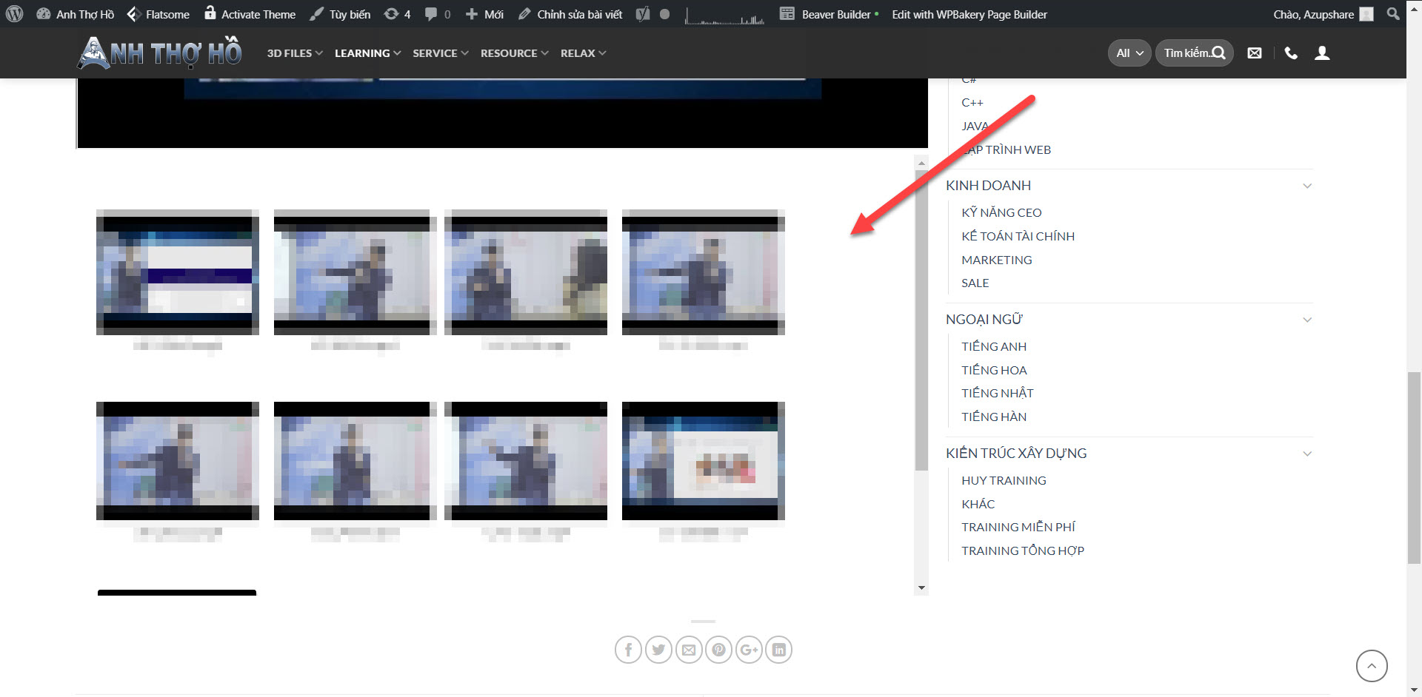This screenshot has width=1422, height=697.
Task: Collapse the KINH DOANH category
Action: (x=1307, y=186)
